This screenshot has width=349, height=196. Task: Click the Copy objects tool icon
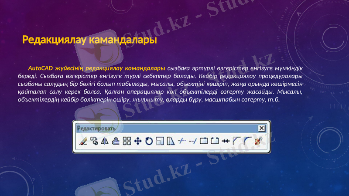point(94,141)
